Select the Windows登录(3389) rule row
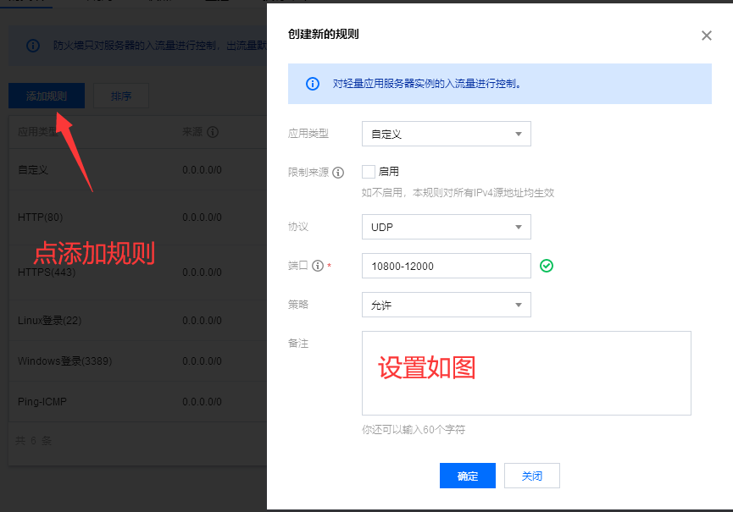Viewport: 733px width, 512px height. click(138, 361)
